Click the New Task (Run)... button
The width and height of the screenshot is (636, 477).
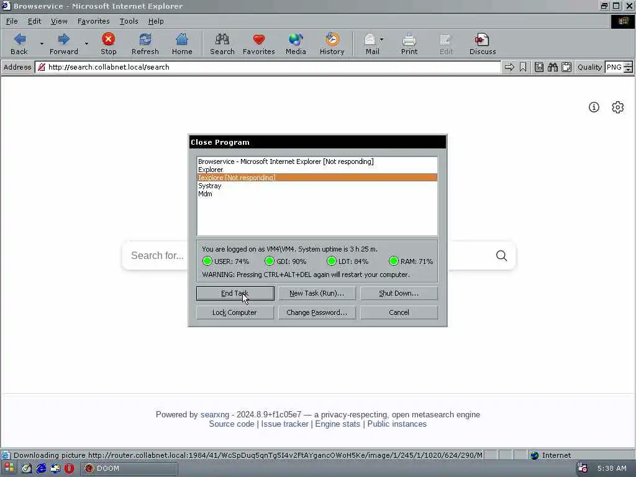click(317, 293)
